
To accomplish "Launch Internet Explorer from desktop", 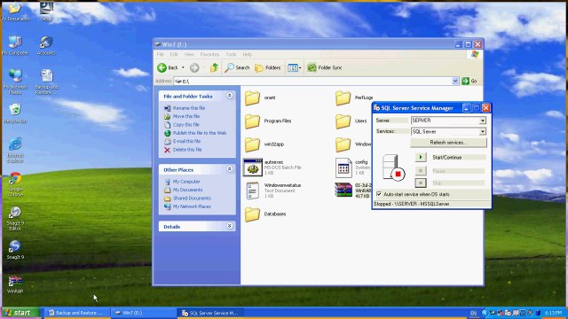I will (x=15, y=150).
